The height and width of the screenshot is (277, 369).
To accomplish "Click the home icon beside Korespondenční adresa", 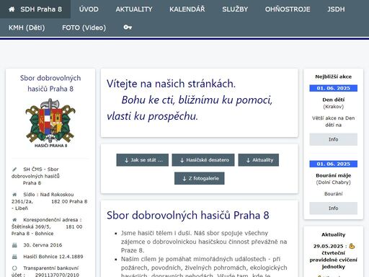I will tap(14, 219).
